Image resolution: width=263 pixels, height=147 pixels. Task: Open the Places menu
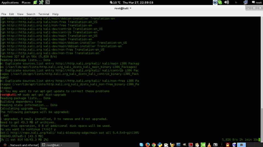pos(26,2)
